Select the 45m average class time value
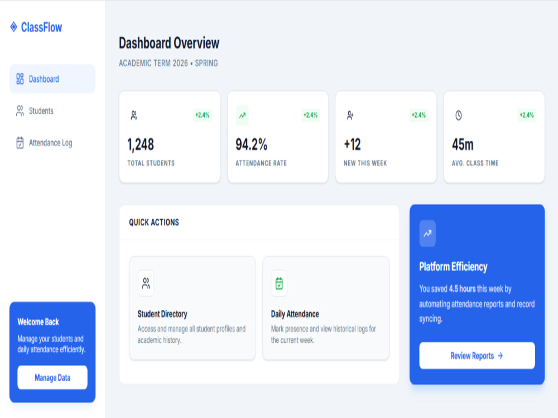This screenshot has width=558, height=418. 463,145
